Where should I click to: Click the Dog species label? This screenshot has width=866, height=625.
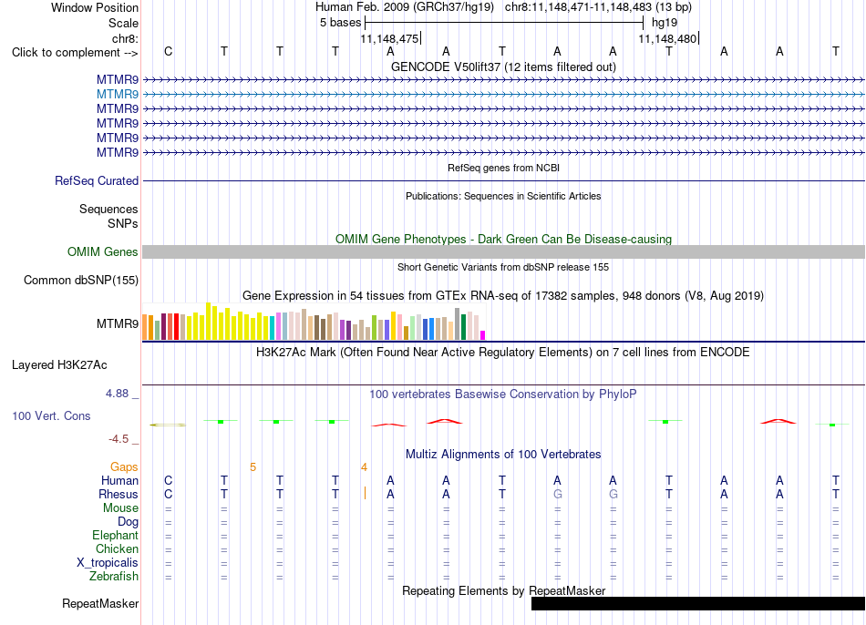pyautogui.click(x=128, y=522)
